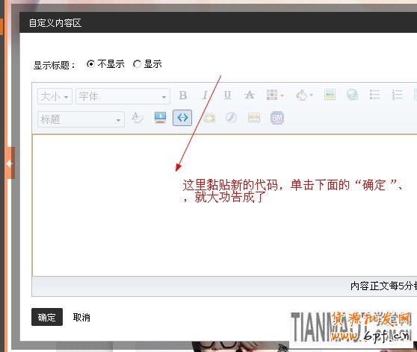Image resolution: width=417 pixels, height=352 pixels.
Task: Click the insert link globe icon
Action: click(x=352, y=95)
